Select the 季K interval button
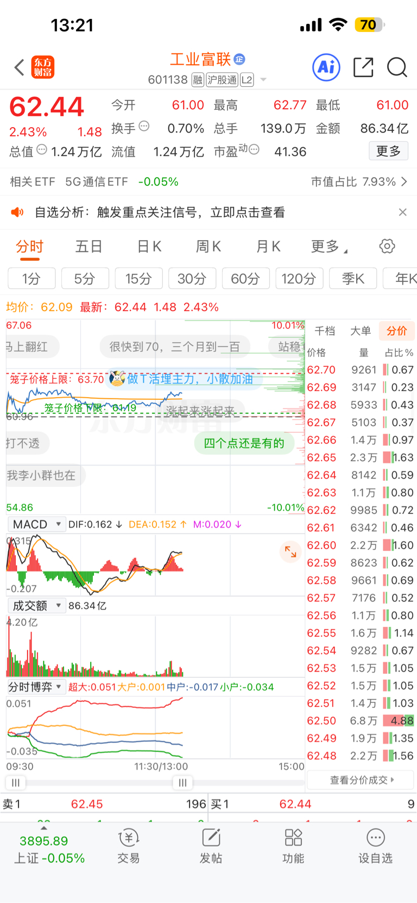Screen dimensions: 417x903 point(353,278)
